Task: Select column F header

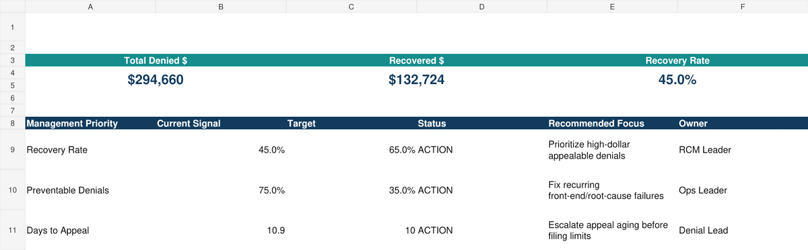Action: pos(743,6)
